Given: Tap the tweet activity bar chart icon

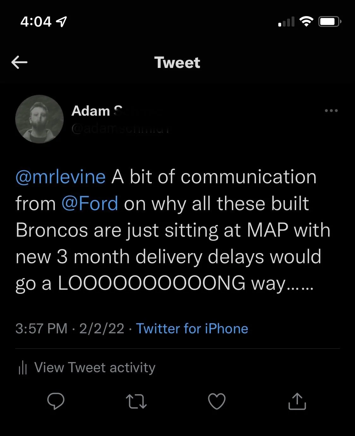Looking at the screenshot, I should click(23, 368).
